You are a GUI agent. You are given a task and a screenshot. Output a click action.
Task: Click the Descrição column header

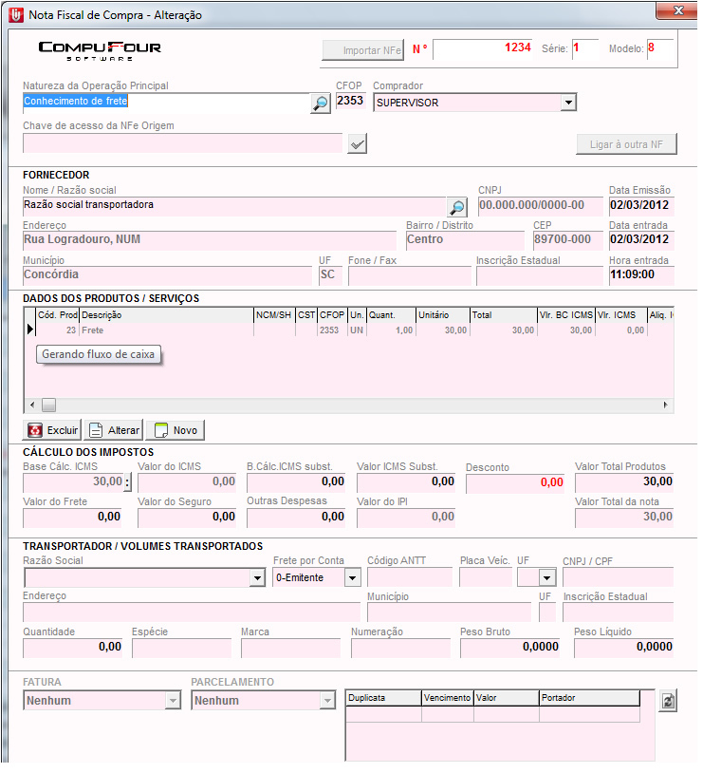(x=165, y=314)
